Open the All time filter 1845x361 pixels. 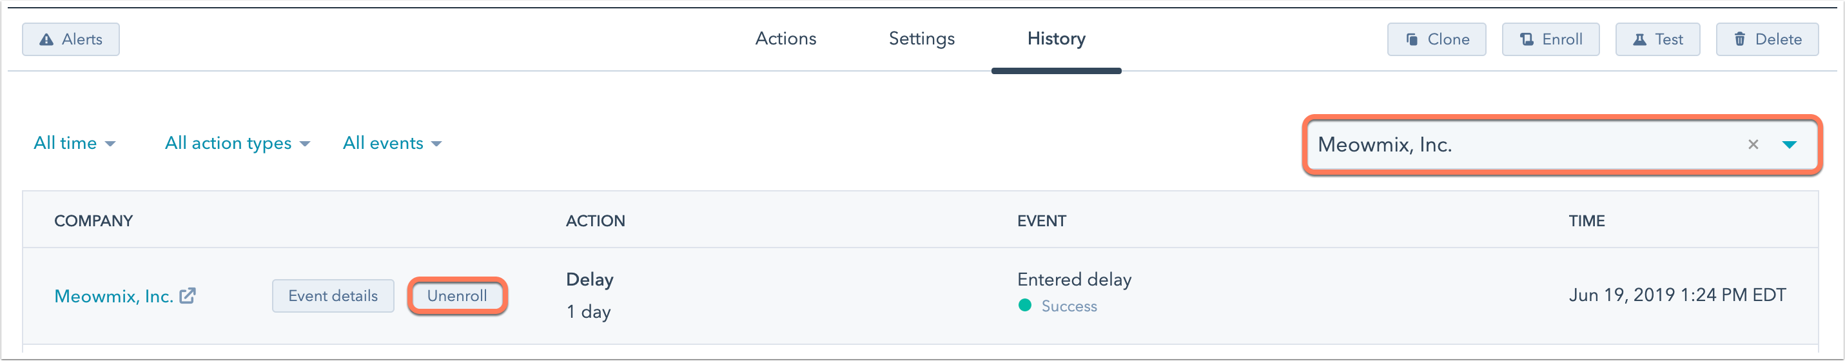[75, 143]
